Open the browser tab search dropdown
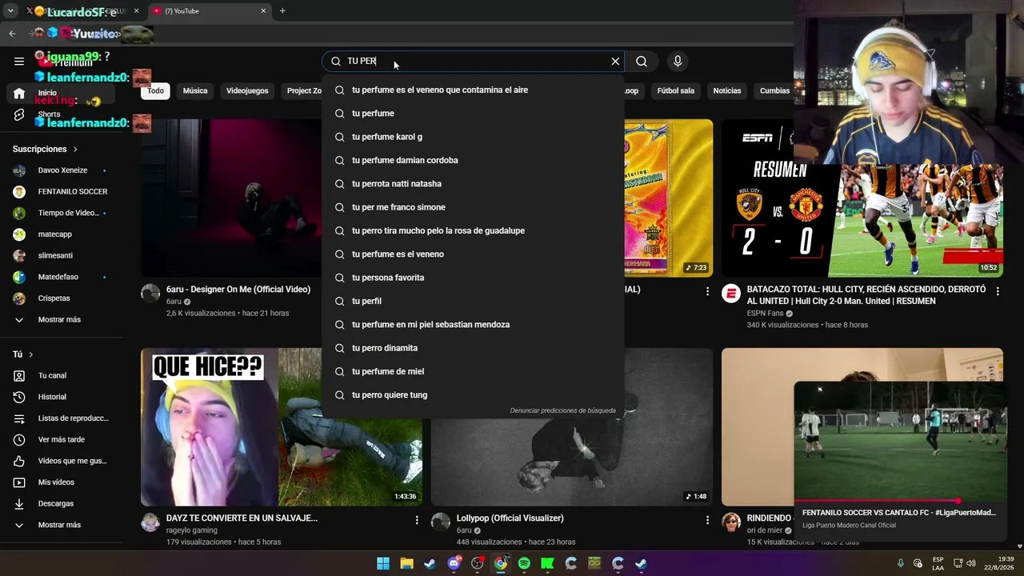The image size is (1024, 576). [10, 11]
